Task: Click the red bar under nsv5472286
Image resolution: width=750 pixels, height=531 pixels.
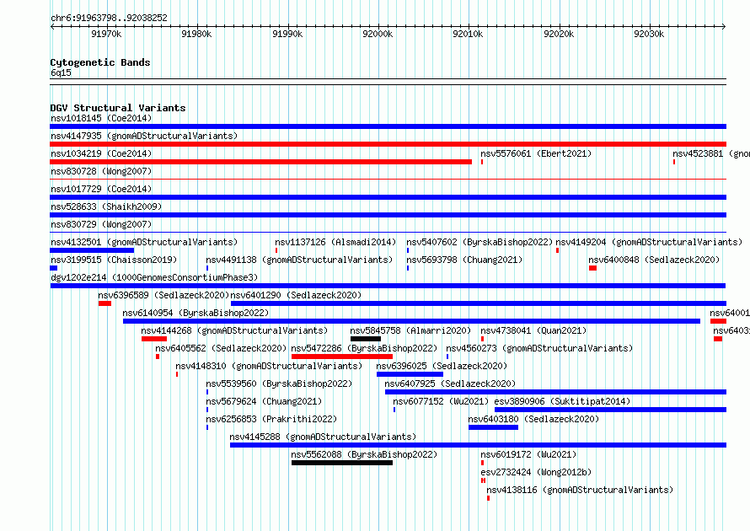Action: point(342,357)
